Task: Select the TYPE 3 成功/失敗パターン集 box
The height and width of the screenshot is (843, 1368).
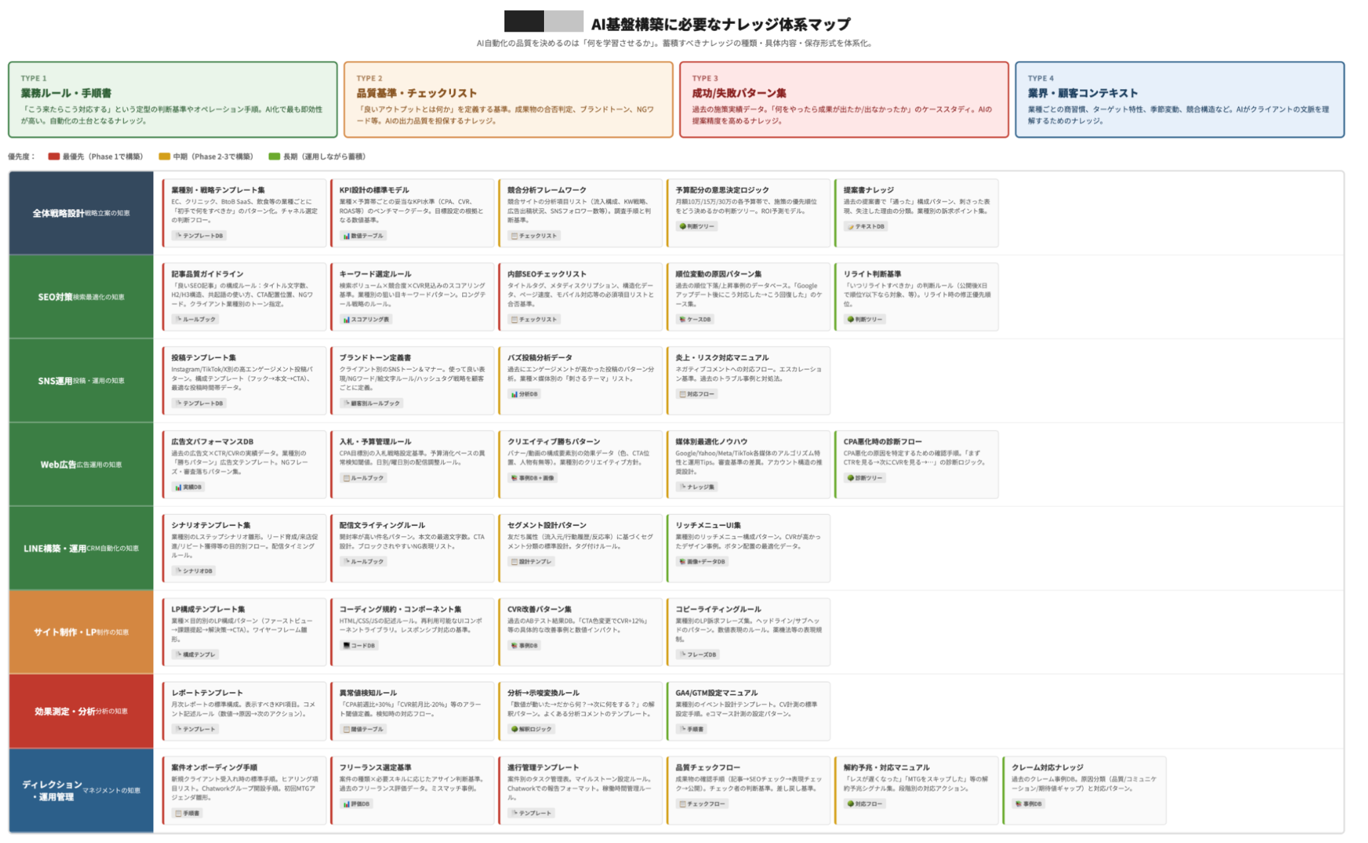Action: point(844,100)
